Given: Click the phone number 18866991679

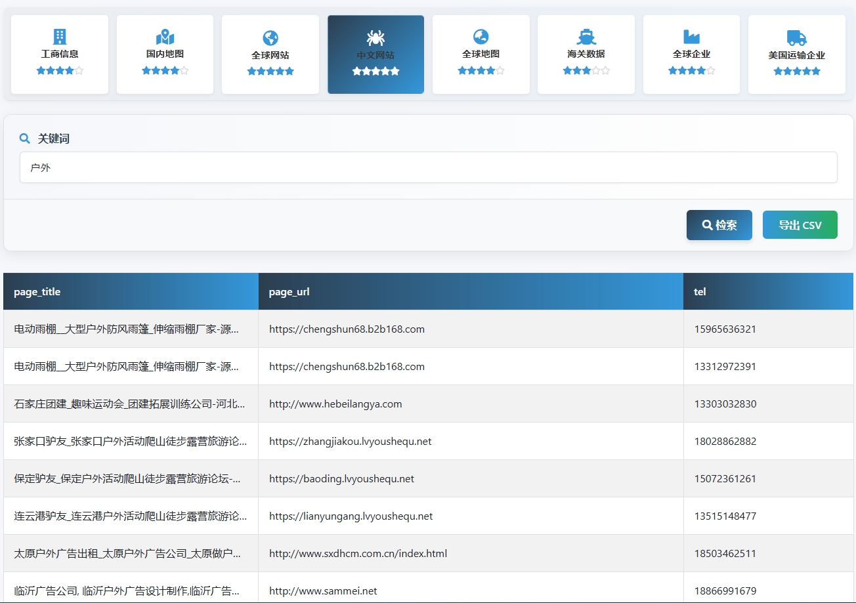Looking at the screenshot, I should pos(725,591).
